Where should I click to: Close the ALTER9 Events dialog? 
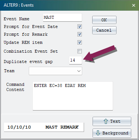pyautogui.click(x=133, y=5)
